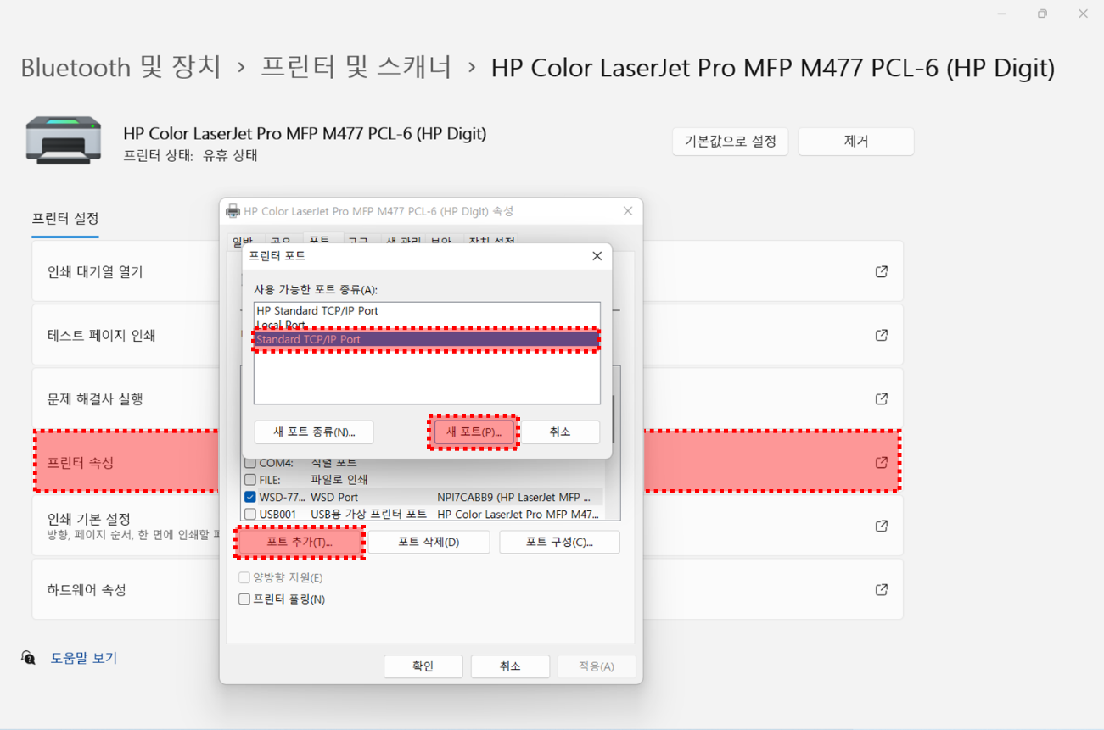
Task: Close the HP Color LaserJet 속성 dialog with X
Action: coord(628,211)
